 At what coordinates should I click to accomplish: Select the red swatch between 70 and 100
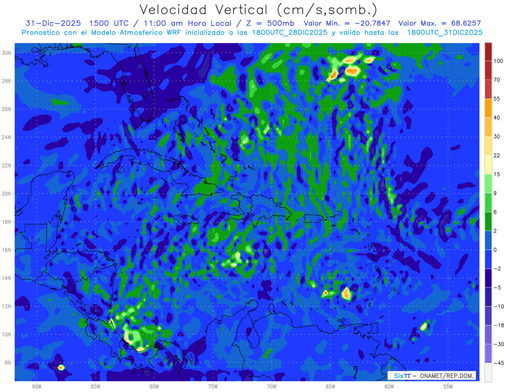coord(488,70)
